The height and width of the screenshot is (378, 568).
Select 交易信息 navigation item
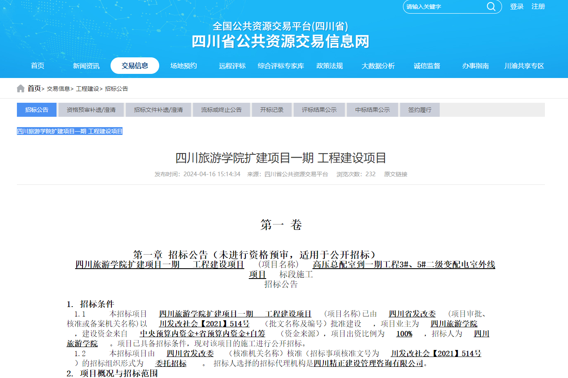[135, 66]
